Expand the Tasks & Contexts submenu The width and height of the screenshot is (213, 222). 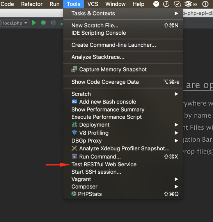123,14
